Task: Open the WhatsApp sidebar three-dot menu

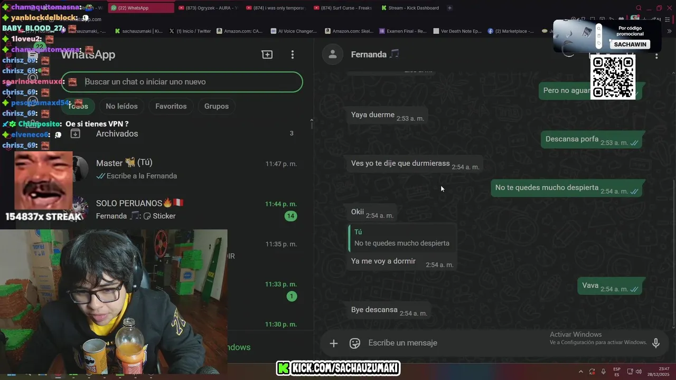Action: coord(293,54)
